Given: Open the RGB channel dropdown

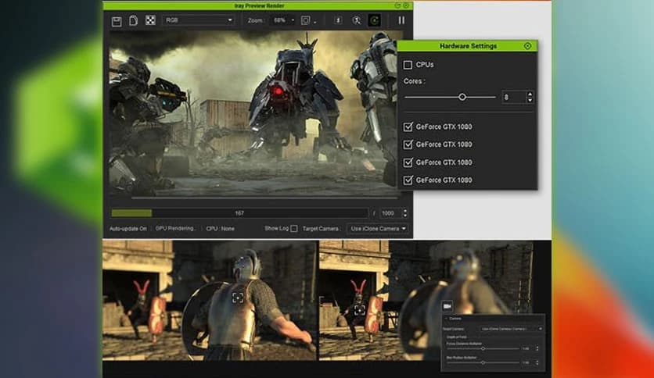Looking at the screenshot, I should coord(198,20).
